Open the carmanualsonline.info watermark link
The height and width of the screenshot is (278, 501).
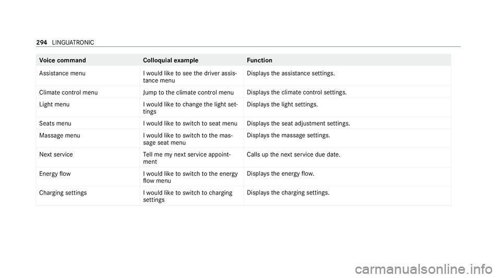point(423,269)
